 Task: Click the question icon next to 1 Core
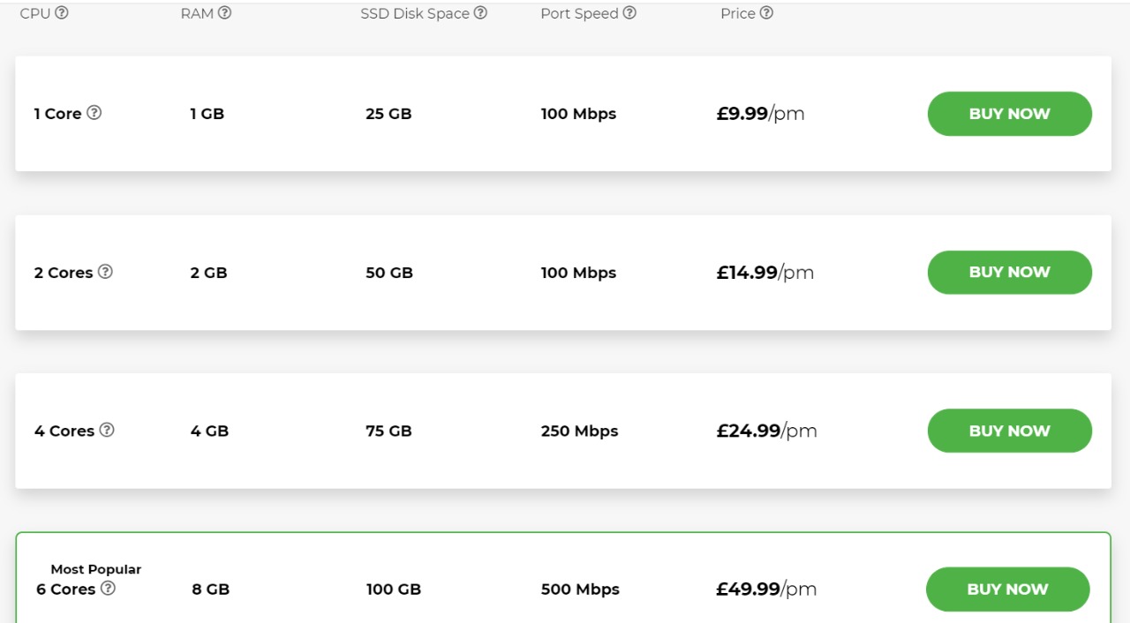94,113
